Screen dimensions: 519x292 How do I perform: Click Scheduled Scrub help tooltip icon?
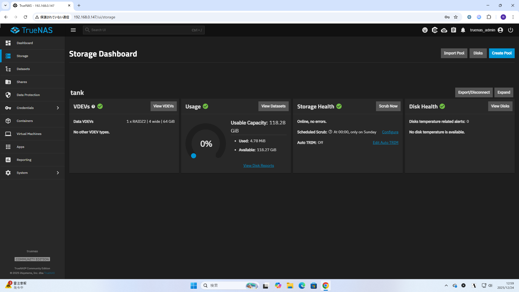(x=330, y=132)
